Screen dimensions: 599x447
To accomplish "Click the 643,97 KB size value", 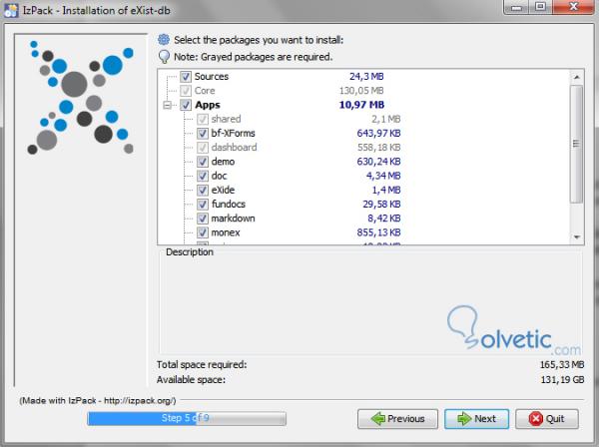I will [378, 134].
